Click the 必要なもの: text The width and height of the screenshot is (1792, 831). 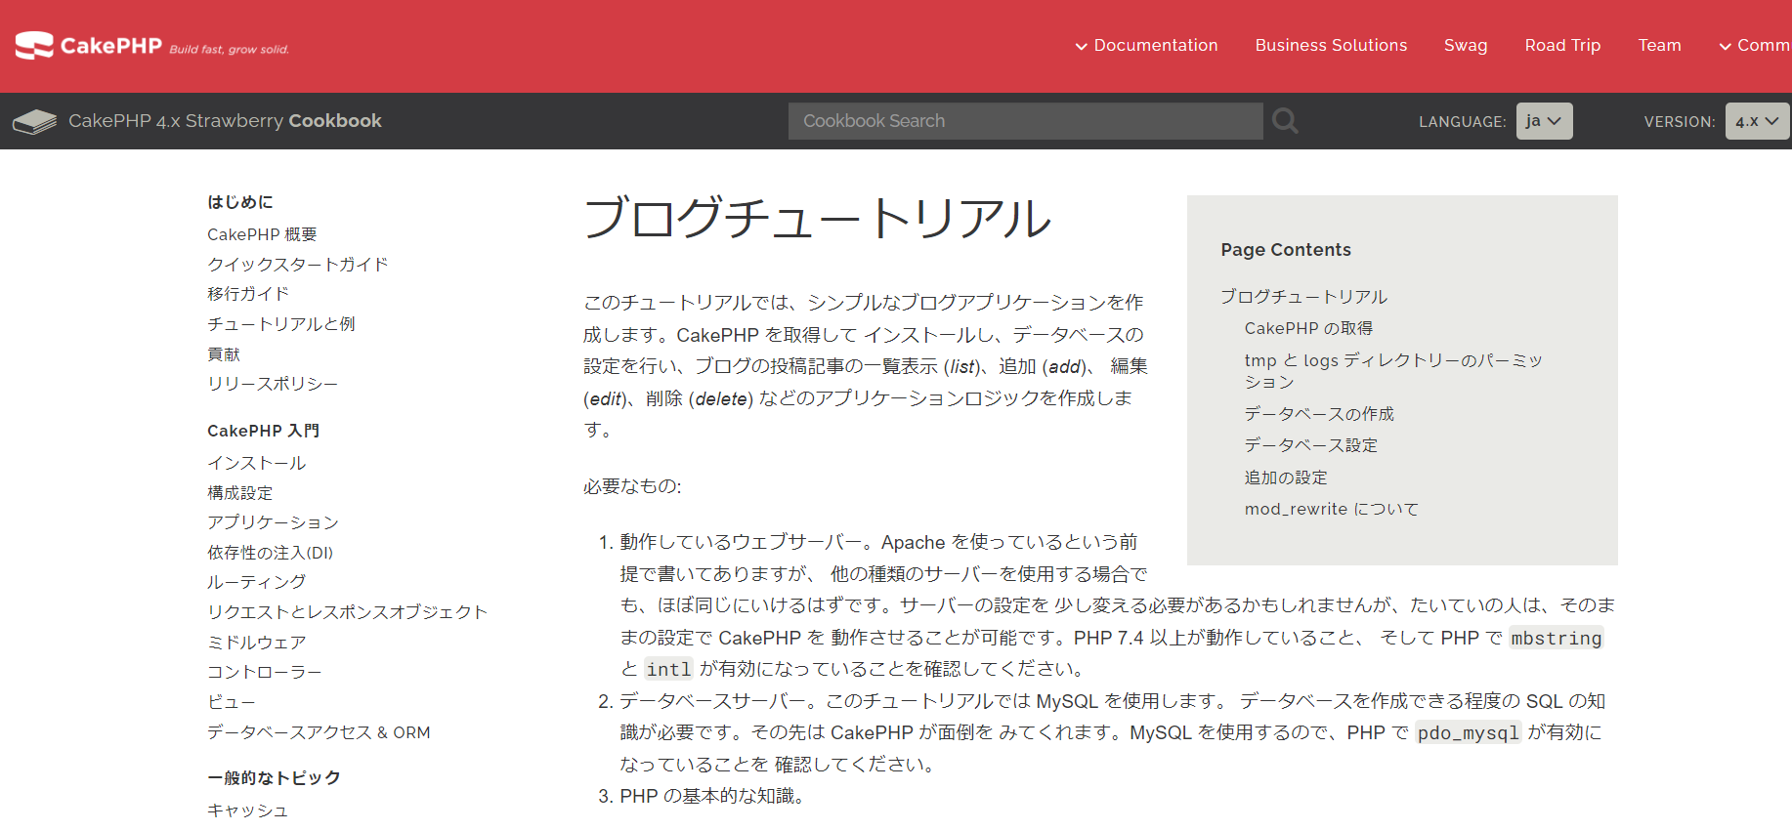click(x=632, y=486)
